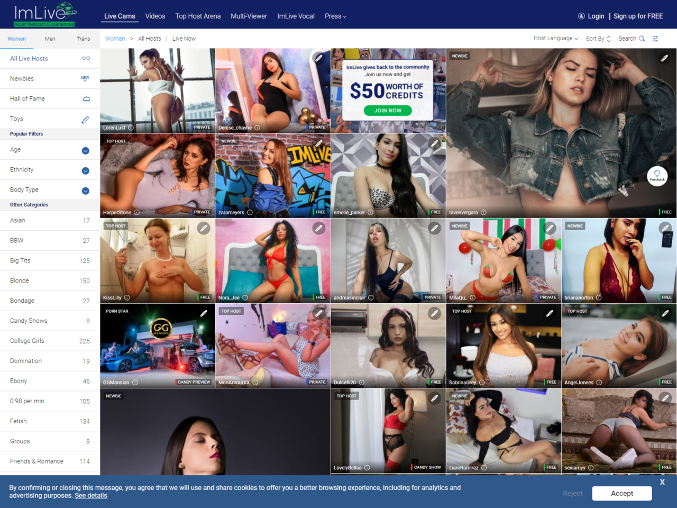Viewport: 677px width, 508px height.
Task: Select the Hall of Fame entry
Action: click(x=50, y=98)
